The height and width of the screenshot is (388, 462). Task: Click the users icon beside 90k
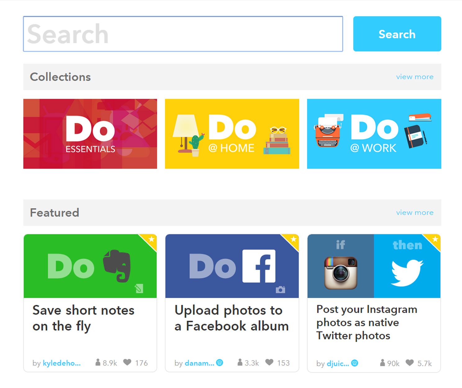(x=382, y=363)
